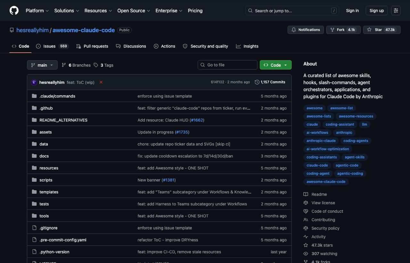Viewport: 410px width, 263px height.
Task: Click the folder icon beside docs
Action: click(x=34, y=156)
